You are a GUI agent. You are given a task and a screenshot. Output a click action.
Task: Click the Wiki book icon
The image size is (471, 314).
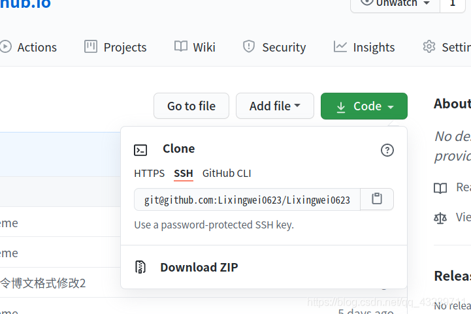181,46
